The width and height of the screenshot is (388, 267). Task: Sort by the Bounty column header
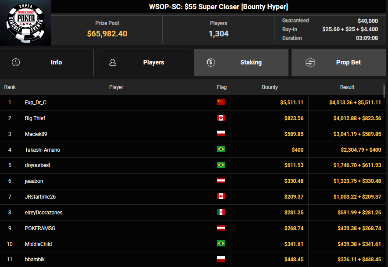[270, 87]
